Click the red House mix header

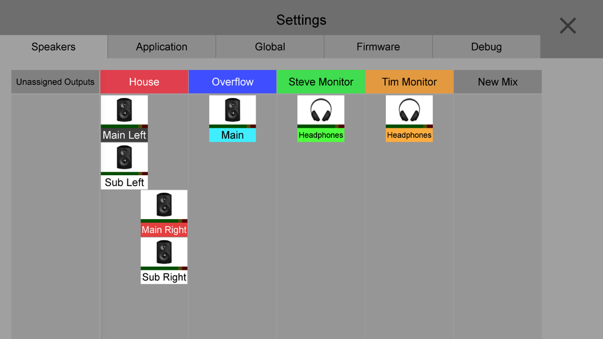pos(144,82)
